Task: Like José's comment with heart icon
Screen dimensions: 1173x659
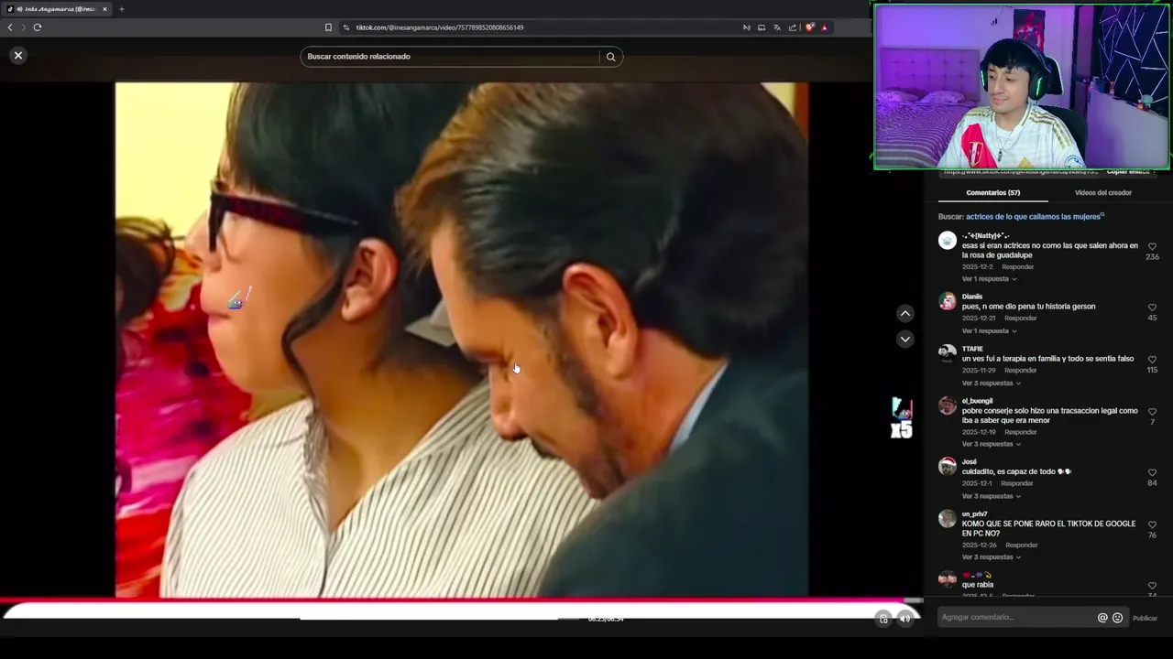Action: point(1152,472)
